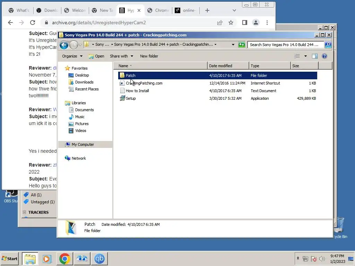Select 'Untagged (1)' in qBittorrent window
Screen dimensions: 355x266
click(40, 202)
